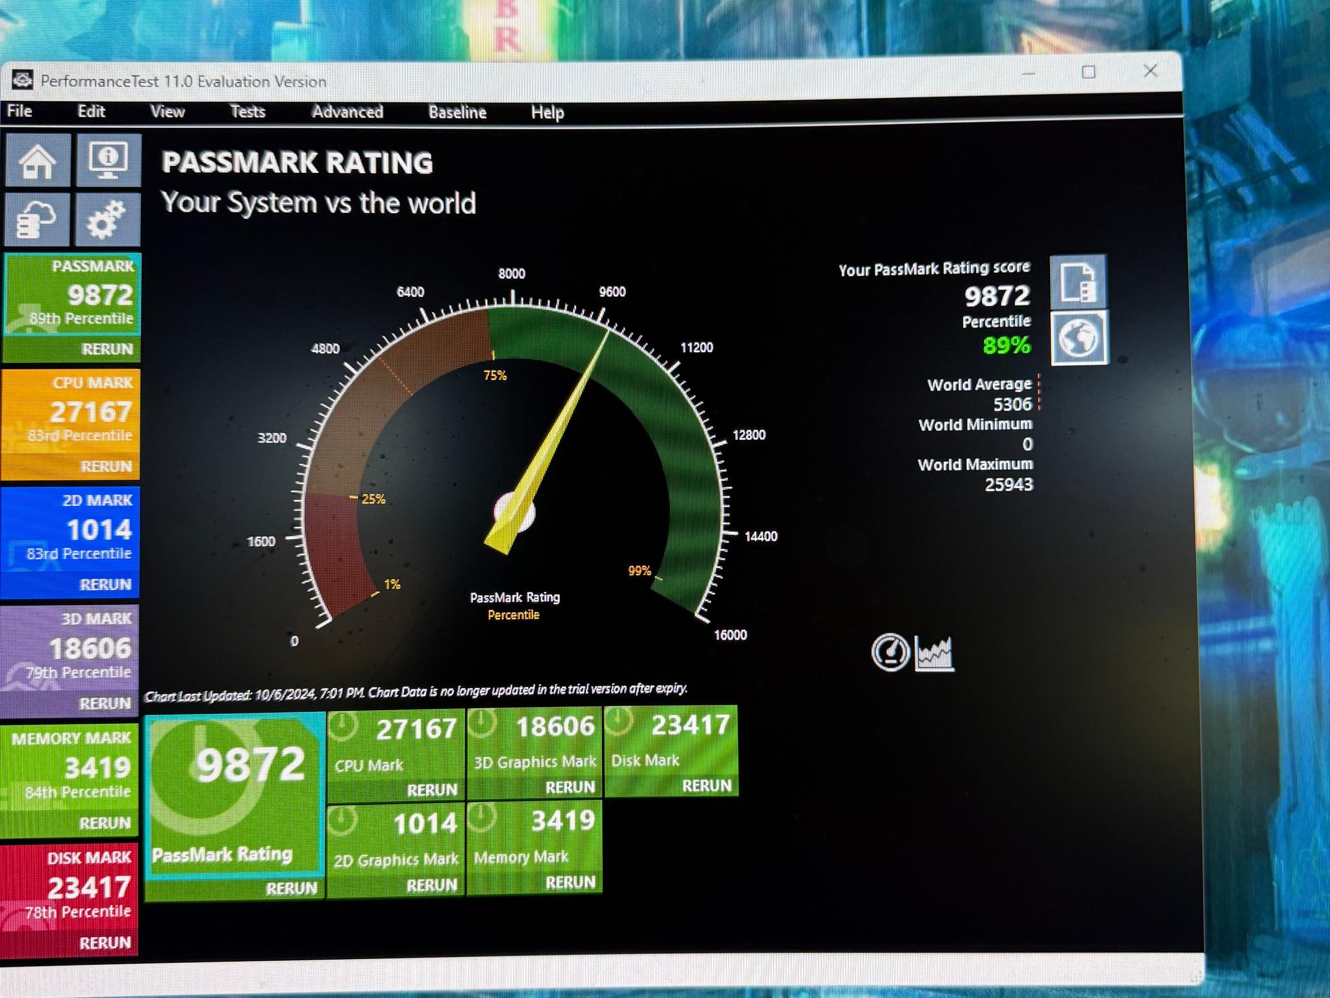This screenshot has height=998, width=1330.
Task: Rerun the CPU Mark test in sidebar
Action: [107, 467]
